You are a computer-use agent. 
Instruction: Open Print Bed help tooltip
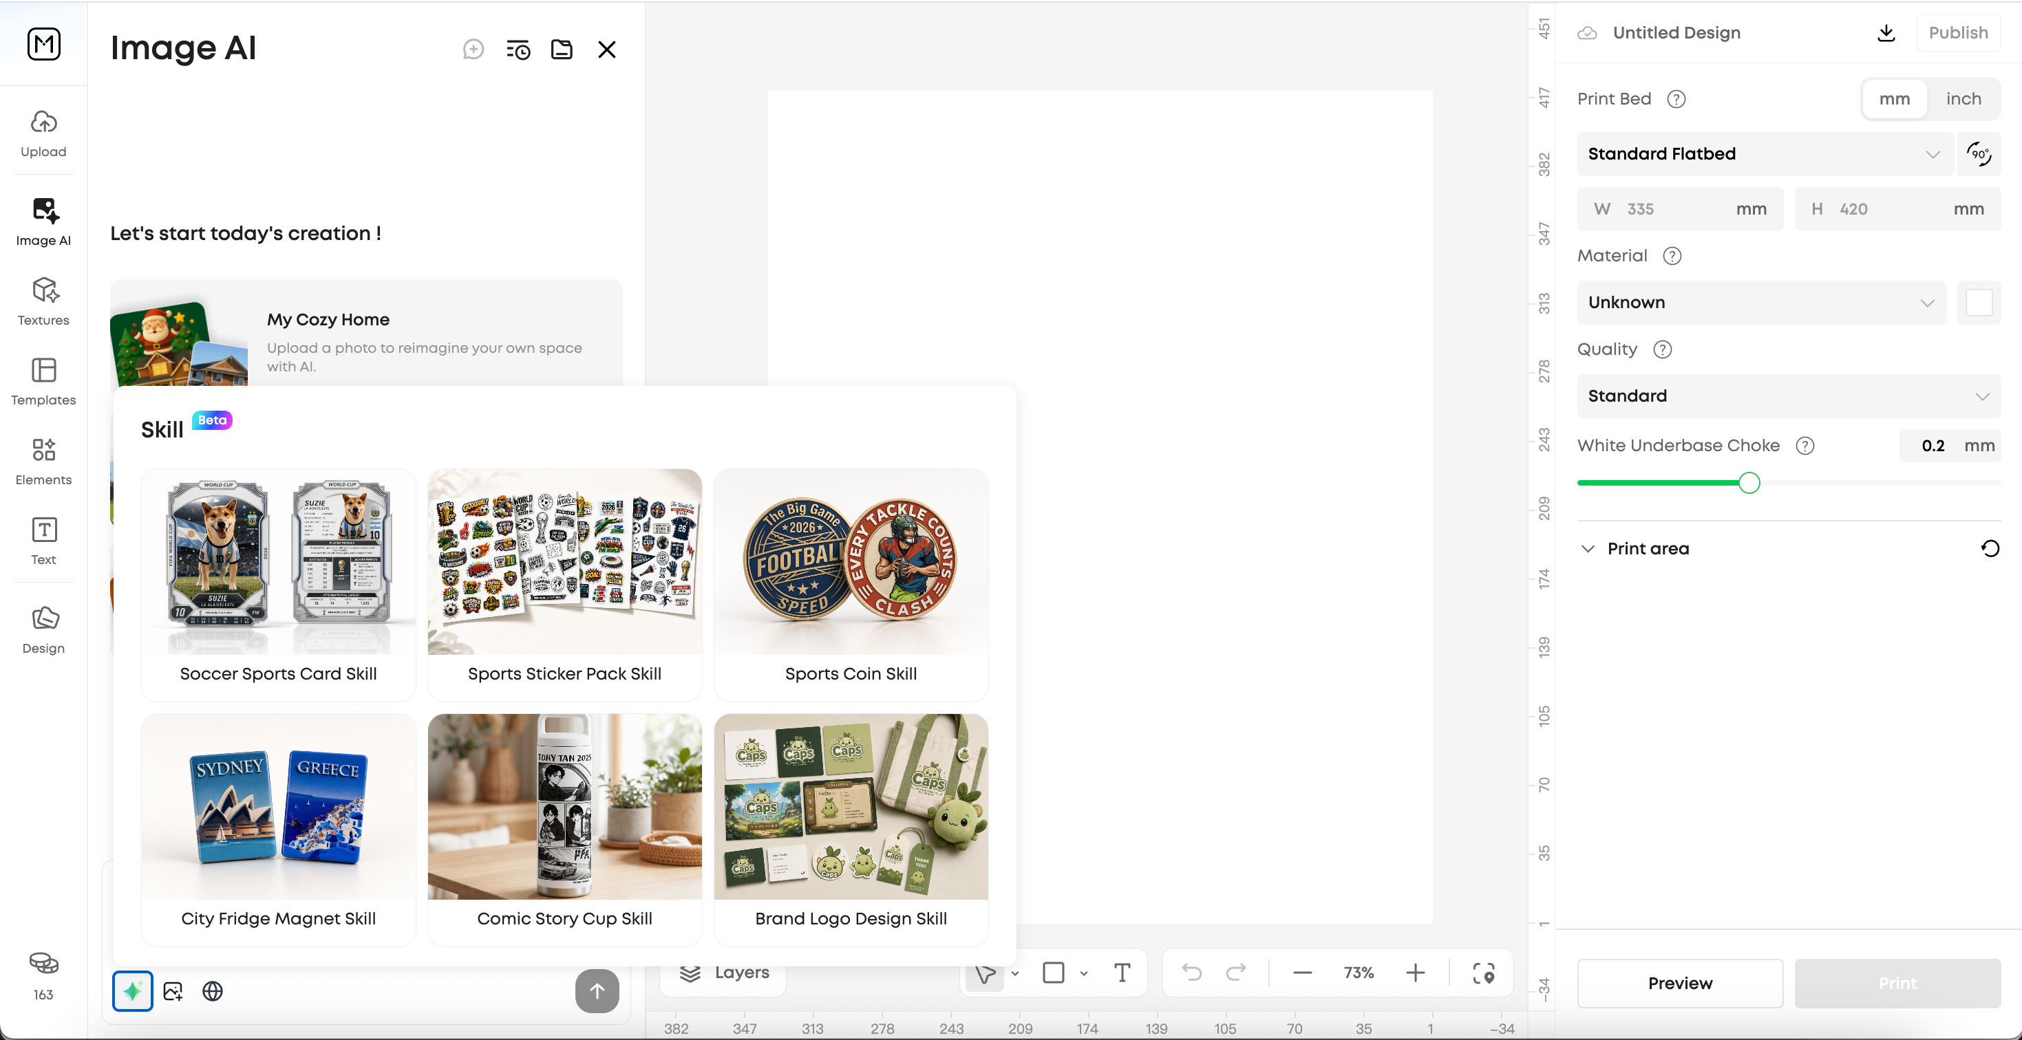point(1676,99)
